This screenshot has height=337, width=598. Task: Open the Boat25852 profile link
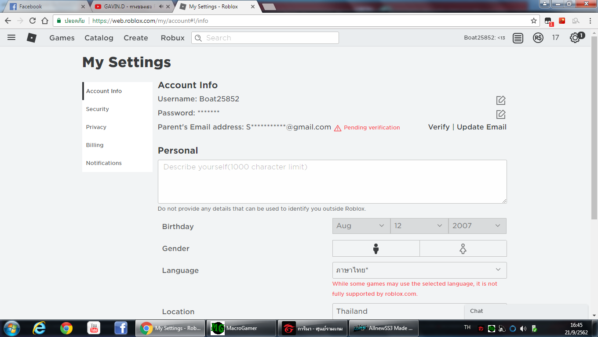point(485,38)
